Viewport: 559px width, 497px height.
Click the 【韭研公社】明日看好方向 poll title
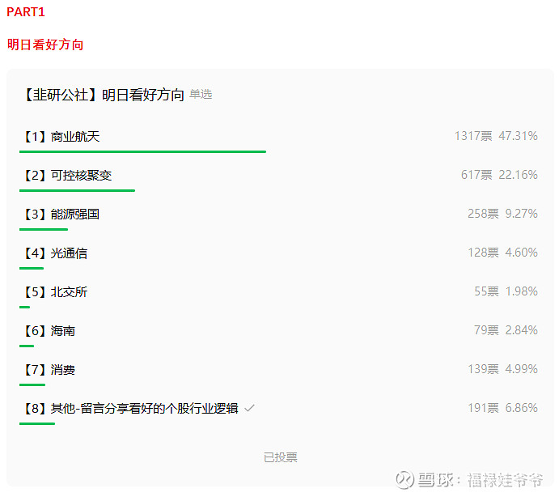104,95
